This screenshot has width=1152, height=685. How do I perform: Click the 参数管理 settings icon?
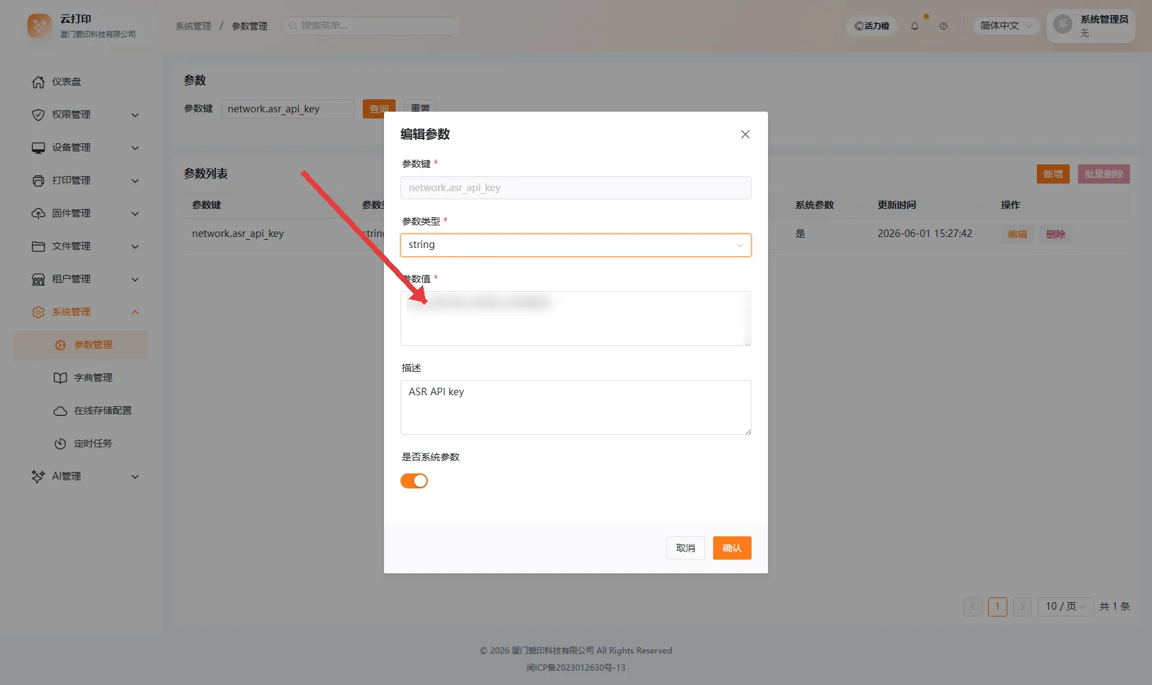(x=60, y=345)
